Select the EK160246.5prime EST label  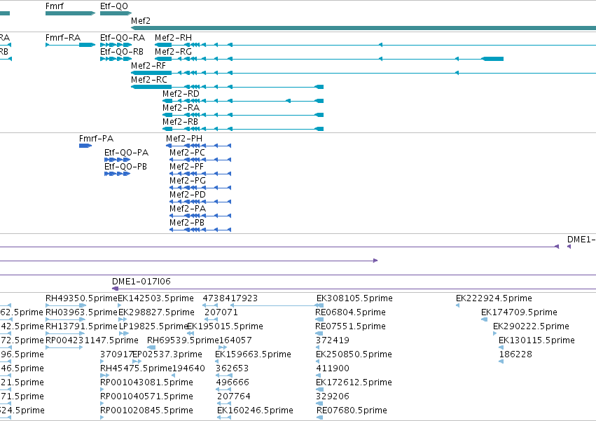coord(255,410)
